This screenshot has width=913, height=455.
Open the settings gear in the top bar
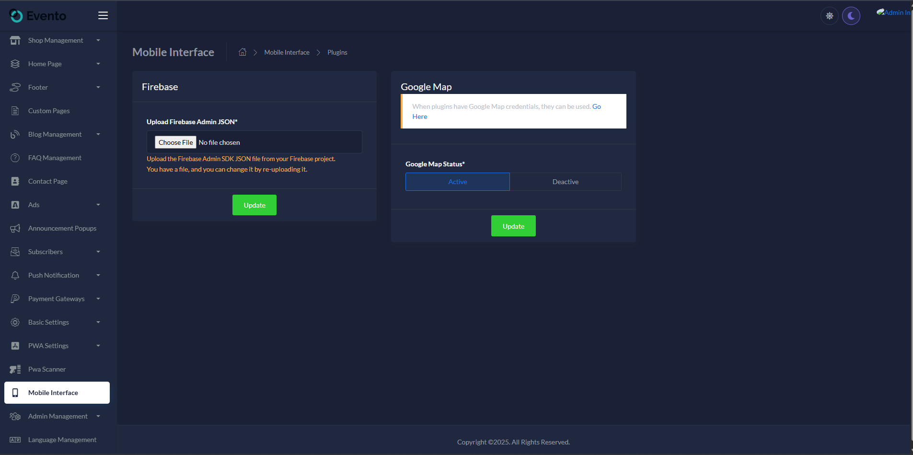point(829,15)
